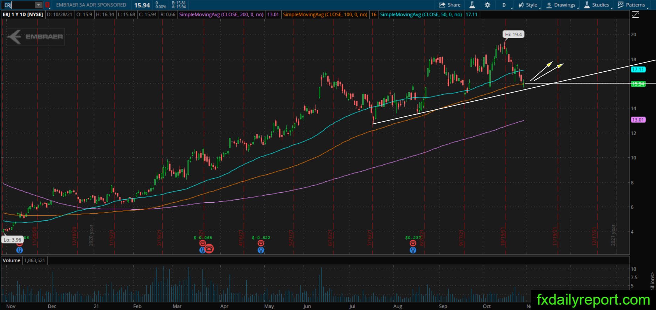Click the Lo: 3.96 price bubble
This screenshot has height=310, width=656.
(x=12, y=240)
